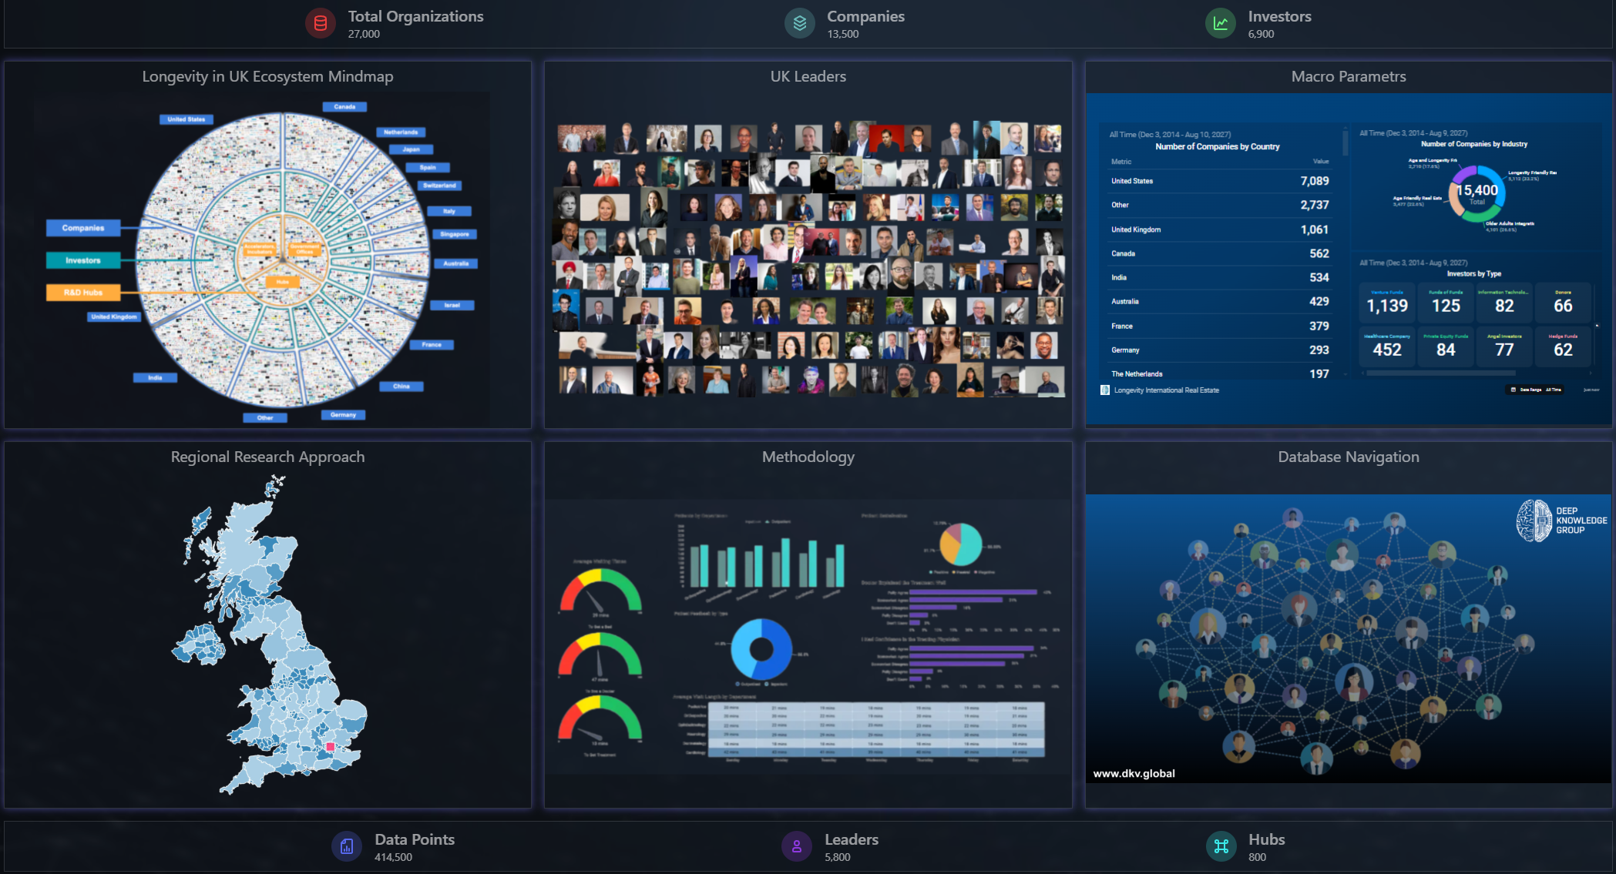The width and height of the screenshot is (1616, 874).
Task: Click the Investors by Type horizontal scrollbar
Action: click(x=1441, y=373)
